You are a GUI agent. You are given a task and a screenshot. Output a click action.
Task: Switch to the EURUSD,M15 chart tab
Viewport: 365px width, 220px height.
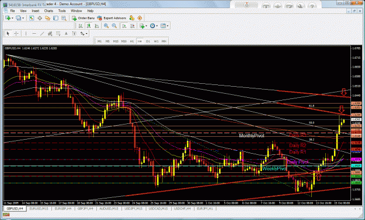39,208
